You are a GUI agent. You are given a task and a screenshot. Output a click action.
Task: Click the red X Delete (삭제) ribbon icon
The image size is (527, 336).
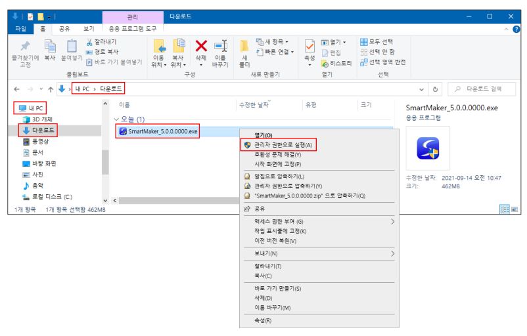(x=201, y=47)
